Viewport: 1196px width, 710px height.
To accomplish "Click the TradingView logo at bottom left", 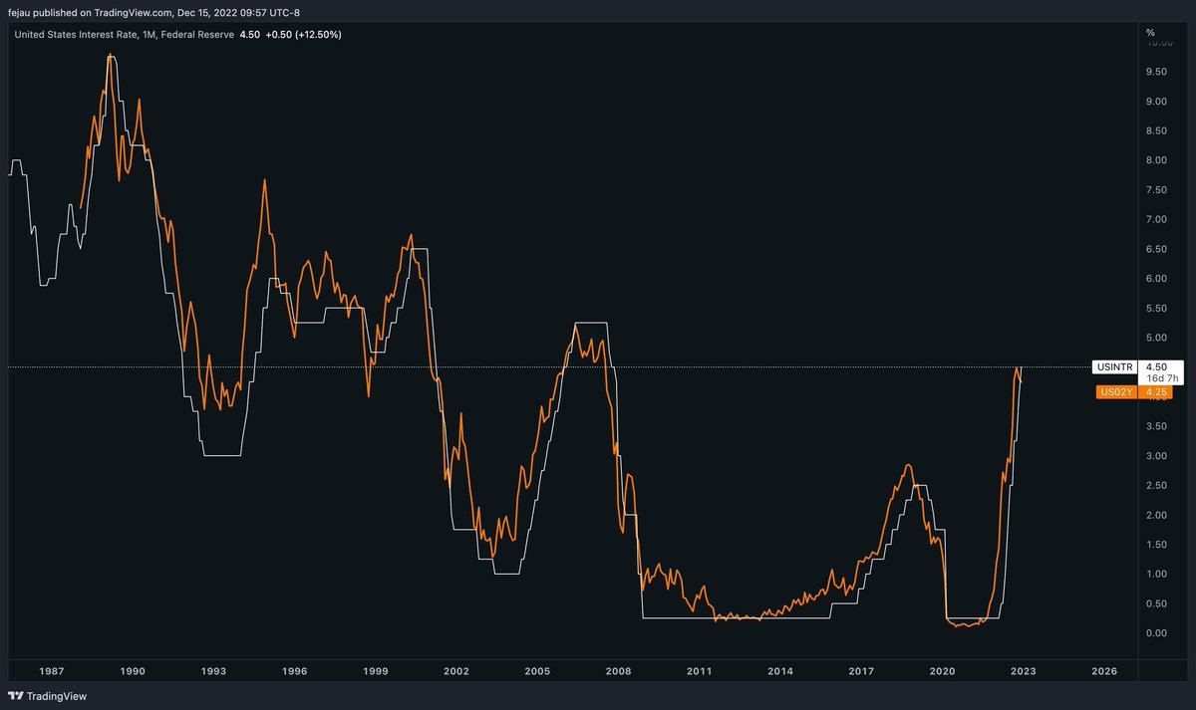I will coord(47,696).
